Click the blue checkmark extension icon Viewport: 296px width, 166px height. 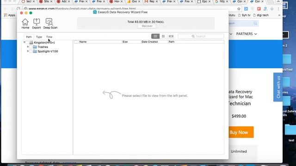246,9
